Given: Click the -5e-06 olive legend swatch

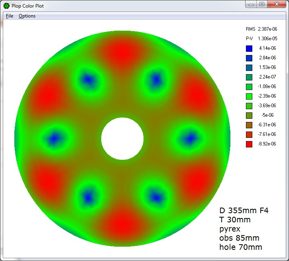Looking at the screenshot, I should pos(249,116).
